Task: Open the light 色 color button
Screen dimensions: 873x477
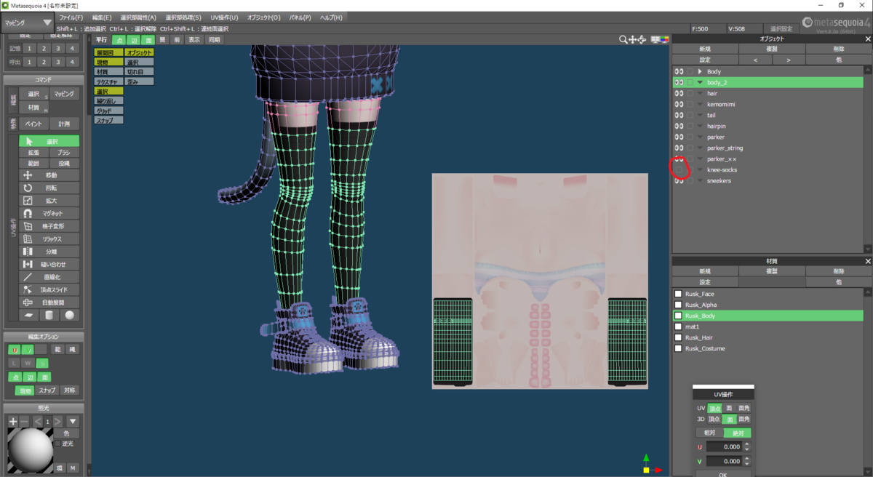Action: [67, 433]
